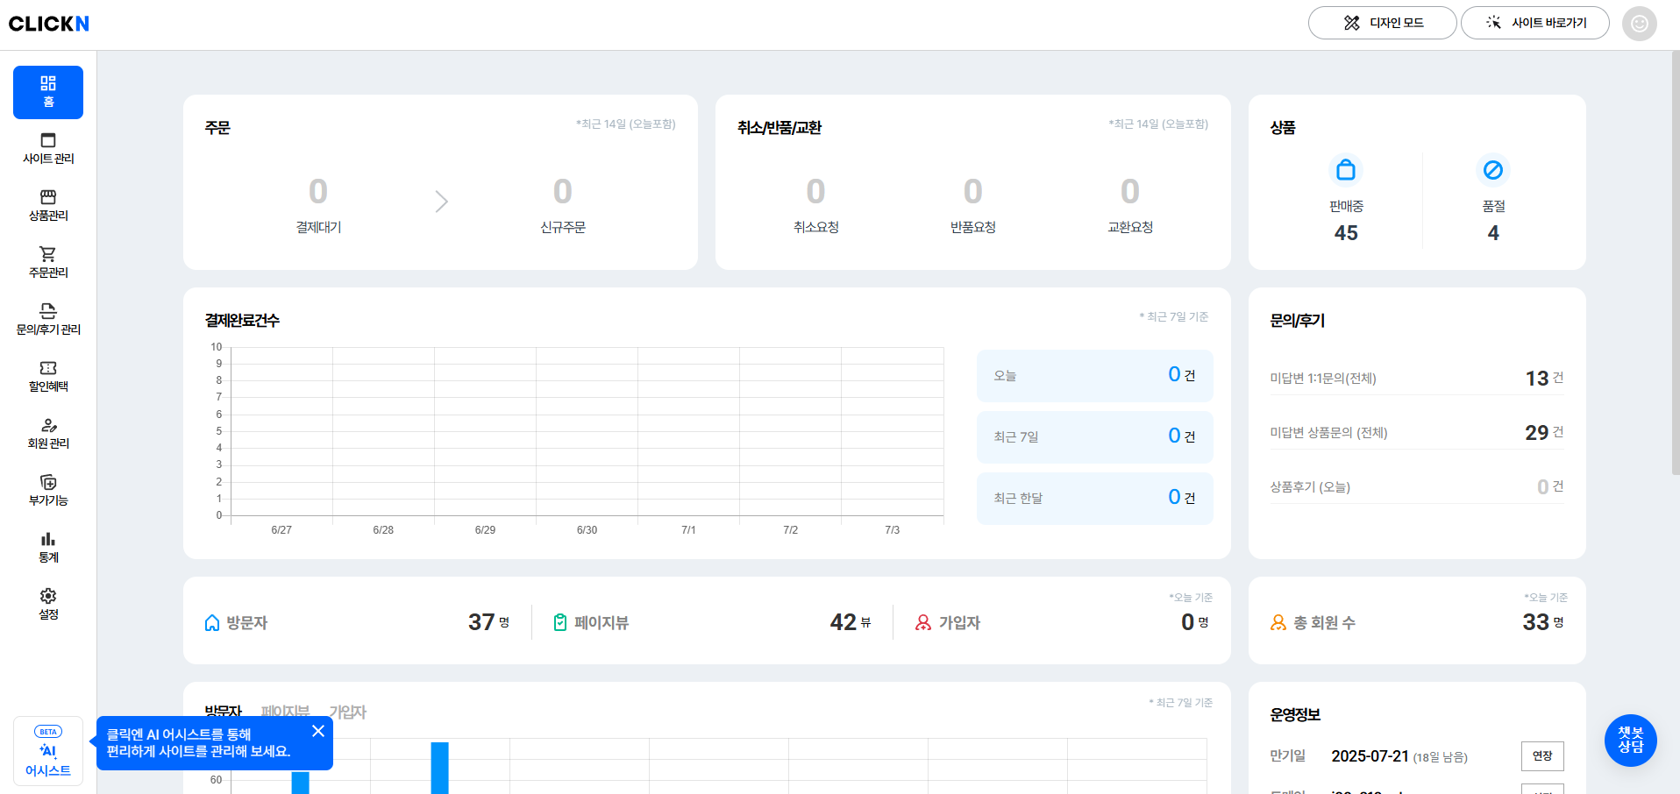The width and height of the screenshot is (1680, 794).
Task: Open the 할인혜택 section
Action: 48,377
